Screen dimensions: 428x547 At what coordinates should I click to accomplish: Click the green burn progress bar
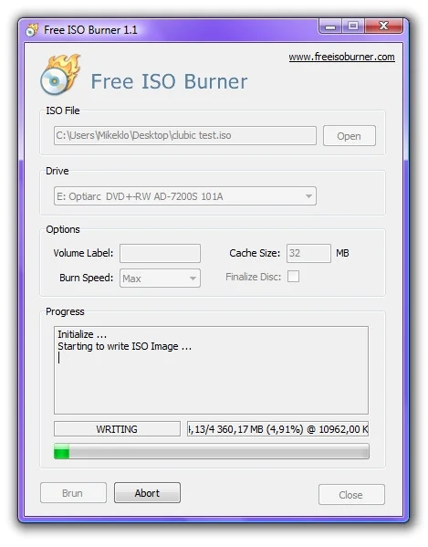pyautogui.click(x=212, y=451)
